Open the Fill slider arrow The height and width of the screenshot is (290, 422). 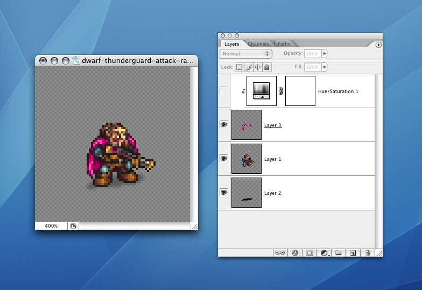325,67
